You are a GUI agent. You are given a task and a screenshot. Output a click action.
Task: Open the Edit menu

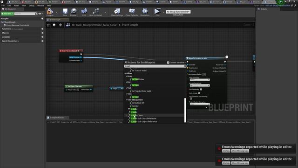[9, 6]
